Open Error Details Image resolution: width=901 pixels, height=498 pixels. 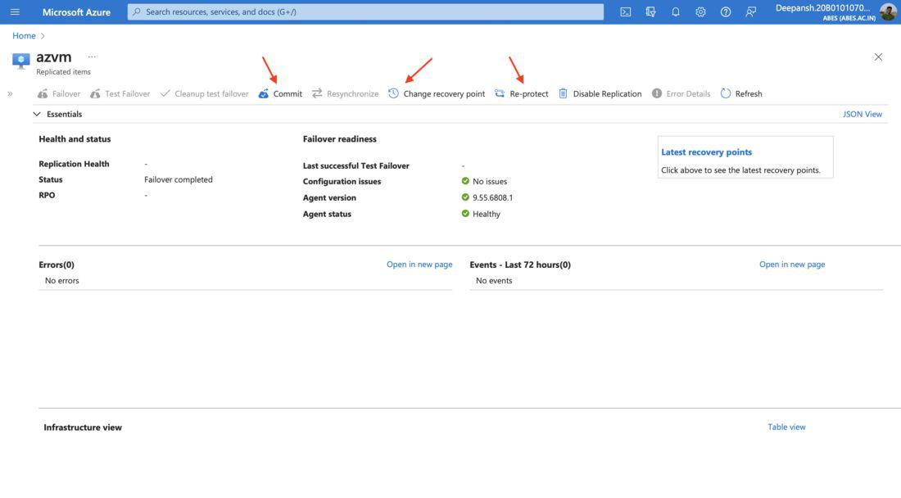681,93
